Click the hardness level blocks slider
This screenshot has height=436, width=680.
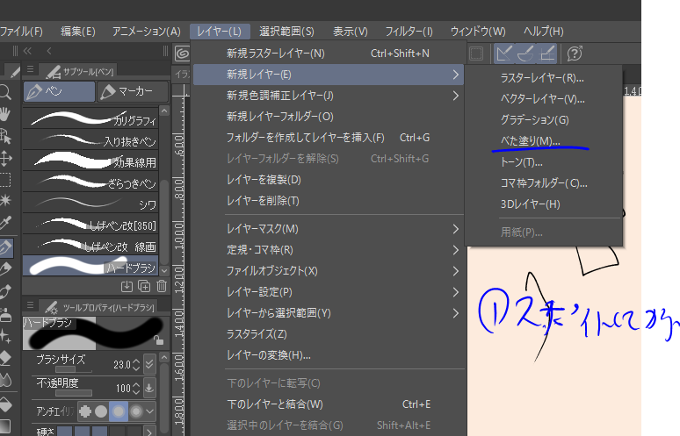coord(99,432)
